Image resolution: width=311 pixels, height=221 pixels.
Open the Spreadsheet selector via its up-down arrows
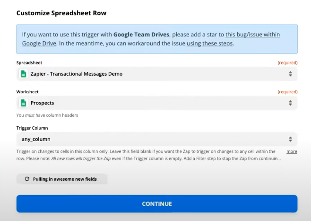pyautogui.click(x=290, y=74)
